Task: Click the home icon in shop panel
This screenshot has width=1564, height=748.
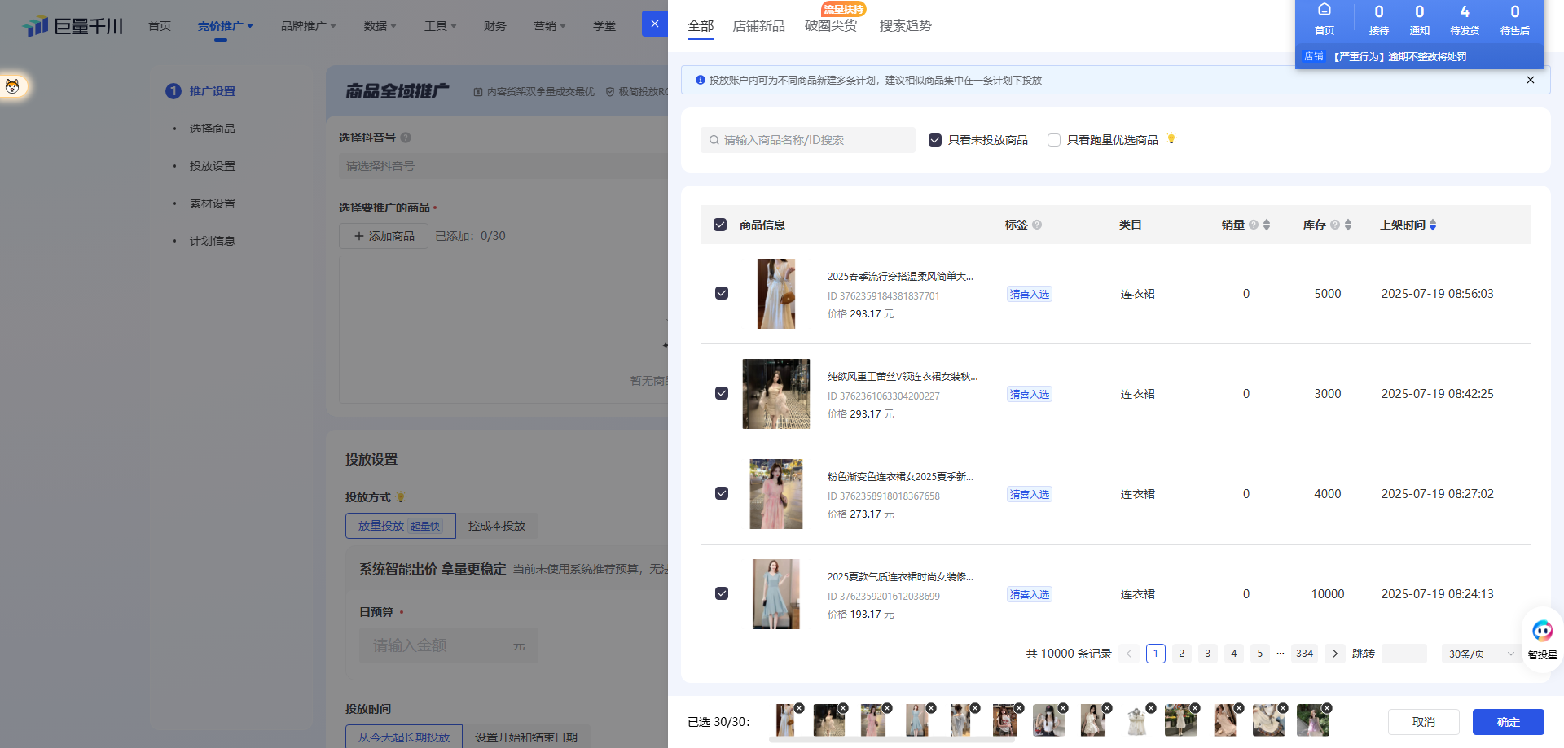Action: (1324, 11)
